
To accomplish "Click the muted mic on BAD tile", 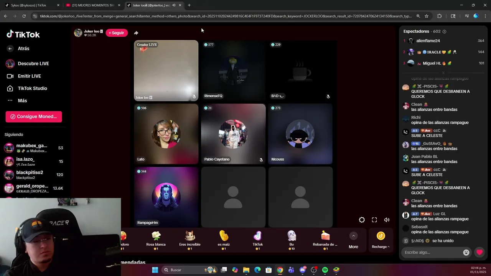I will [328, 97].
